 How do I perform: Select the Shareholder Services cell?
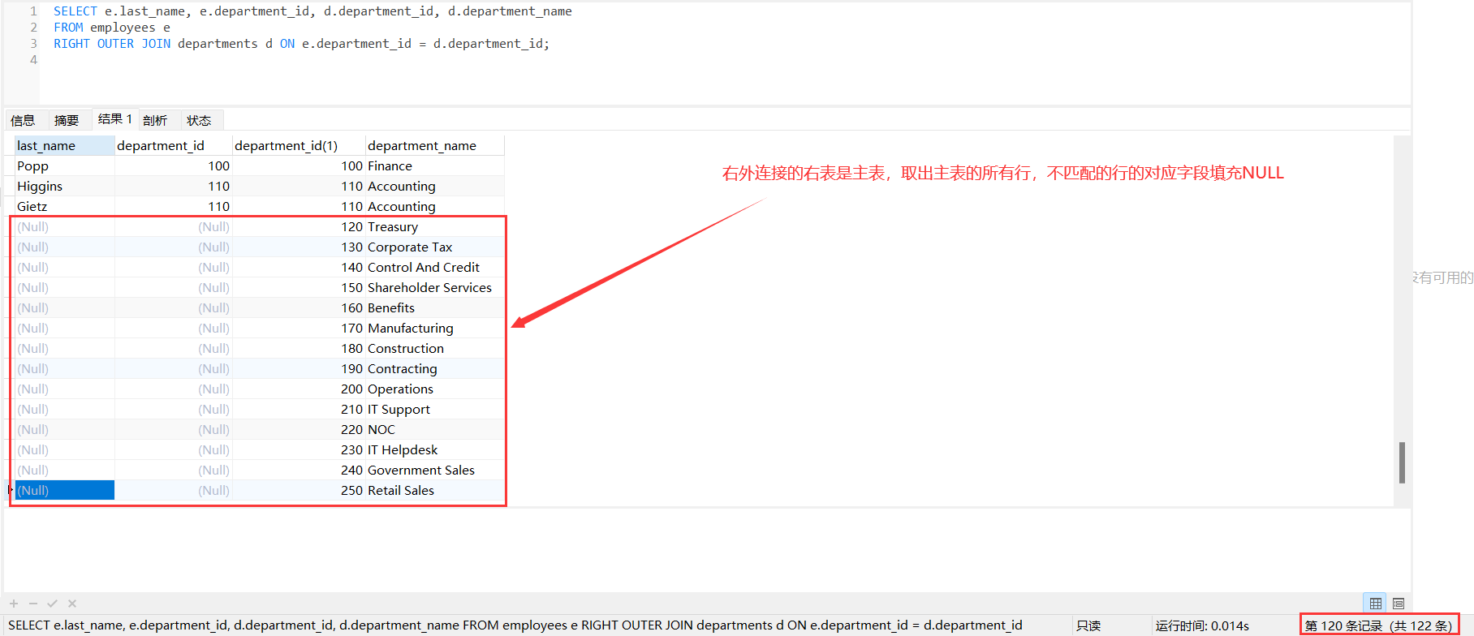tap(434, 287)
